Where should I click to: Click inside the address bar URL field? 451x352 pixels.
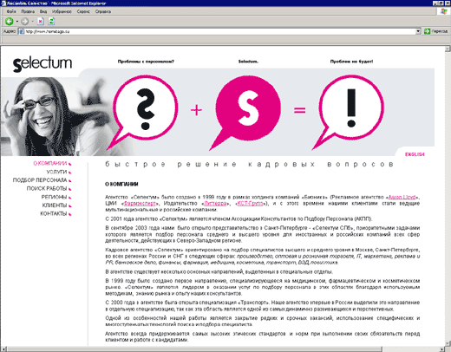(x=217, y=31)
